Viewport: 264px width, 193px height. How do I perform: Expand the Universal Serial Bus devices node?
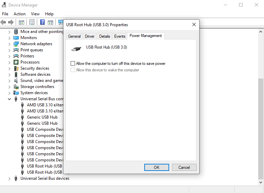point(10,179)
